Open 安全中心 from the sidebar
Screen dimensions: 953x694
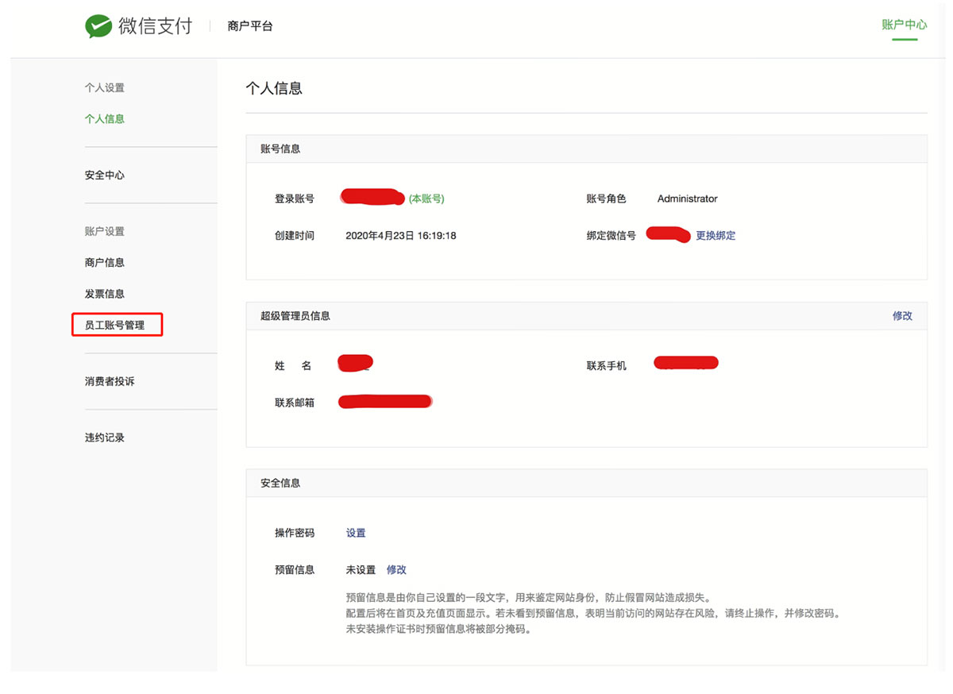pos(105,175)
